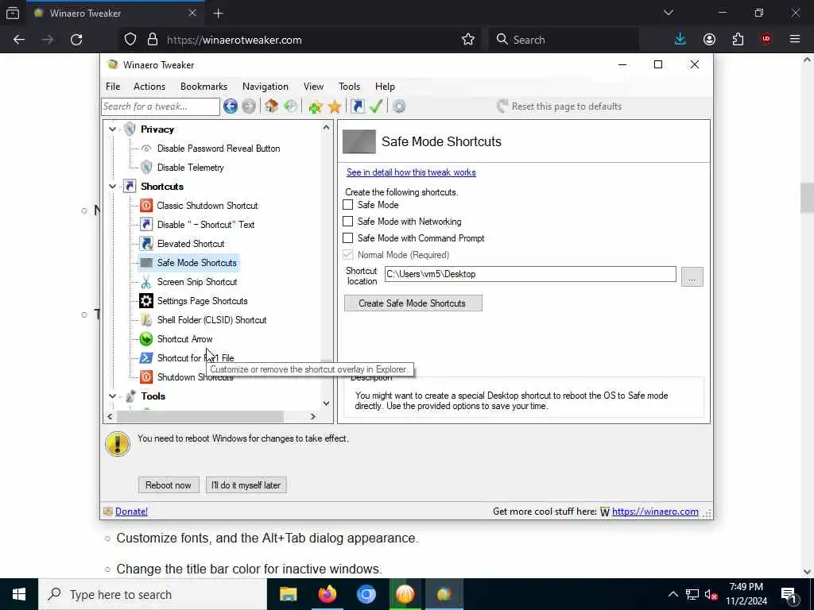814x610 pixels.
Task: Go to Home page via house icon
Action: [272, 106]
